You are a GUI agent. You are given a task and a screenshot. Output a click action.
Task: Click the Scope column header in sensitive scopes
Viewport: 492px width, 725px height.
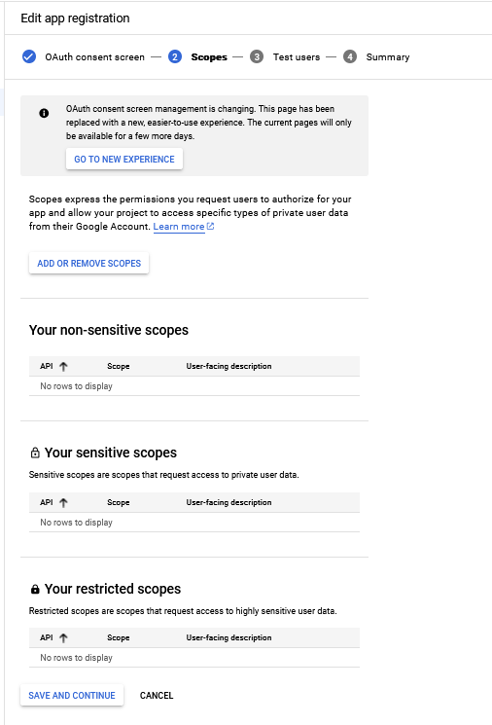[x=119, y=502]
